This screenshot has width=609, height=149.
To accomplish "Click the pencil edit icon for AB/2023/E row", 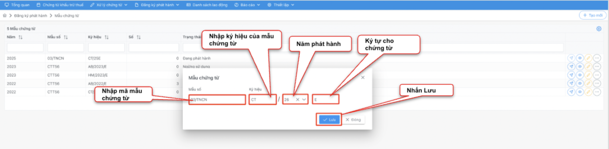I will pos(588,67).
